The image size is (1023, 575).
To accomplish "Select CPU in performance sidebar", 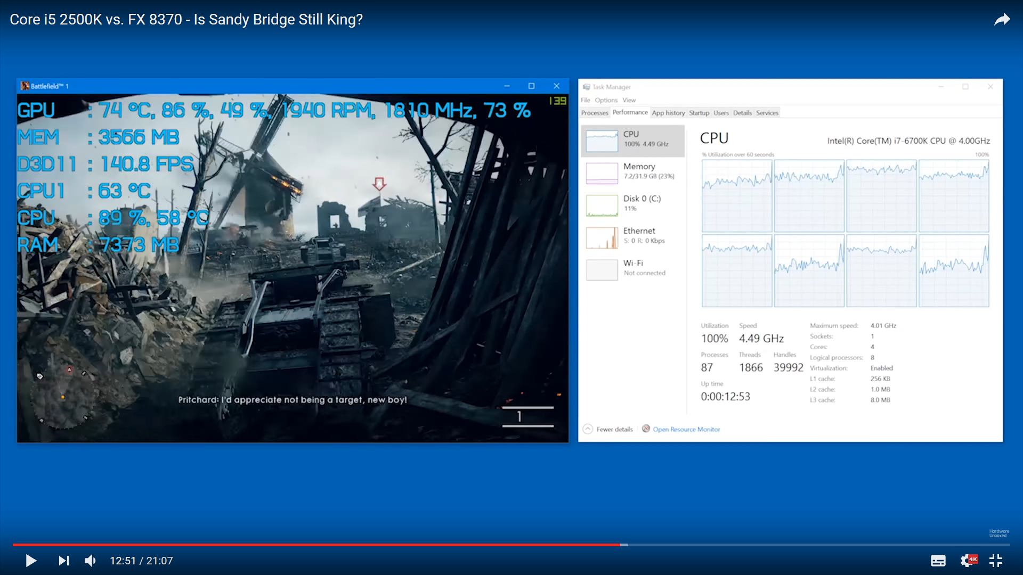I will coord(632,141).
